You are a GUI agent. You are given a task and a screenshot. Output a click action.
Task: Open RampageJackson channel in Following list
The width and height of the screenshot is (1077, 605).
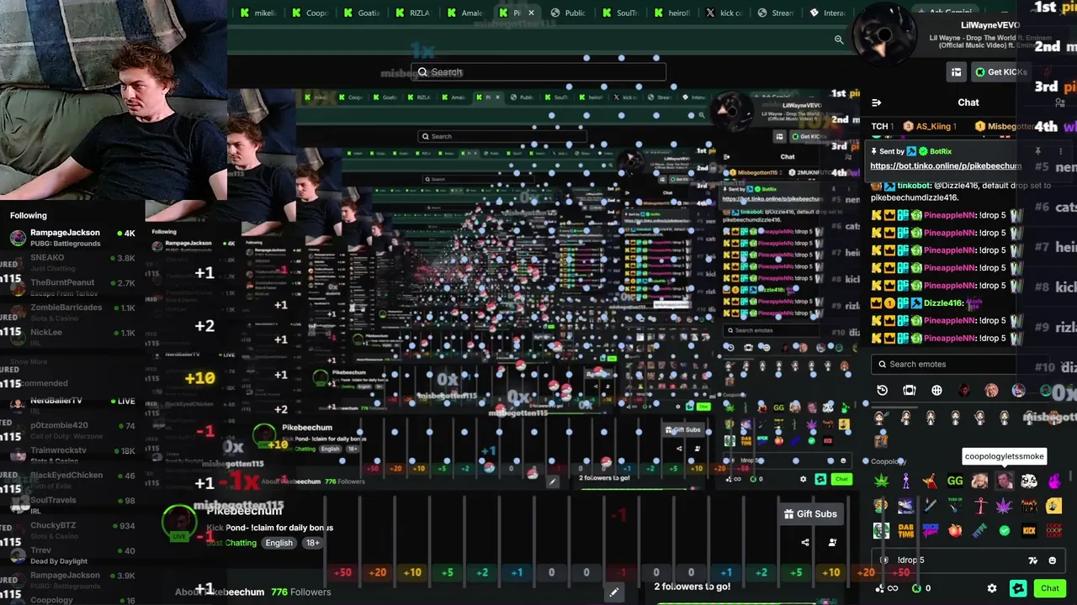[x=72, y=237]
